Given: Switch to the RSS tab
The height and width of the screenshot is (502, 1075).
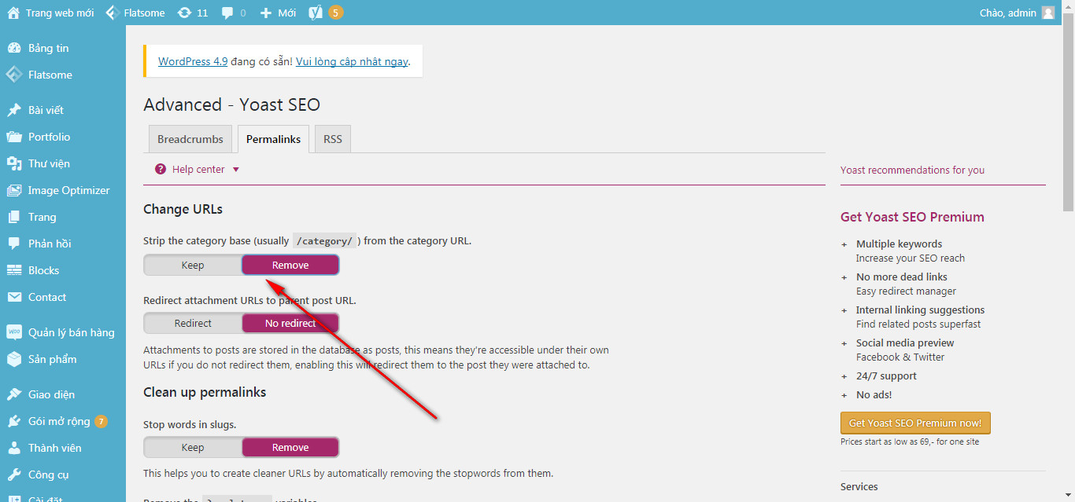Looking at the screenshot, I should [x=332, y=139].
